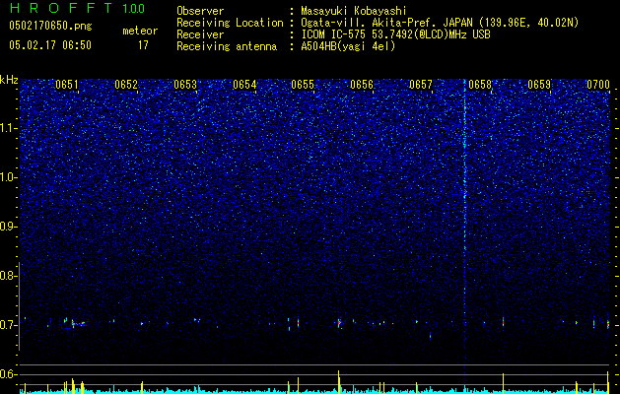
Task: Click the 0656 time marker
Action: pyautogui.click(x=362, y=85)
